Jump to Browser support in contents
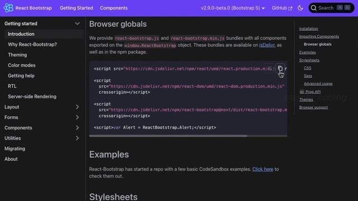The height and width of the screenshot is (201, 358). point(313,107)
